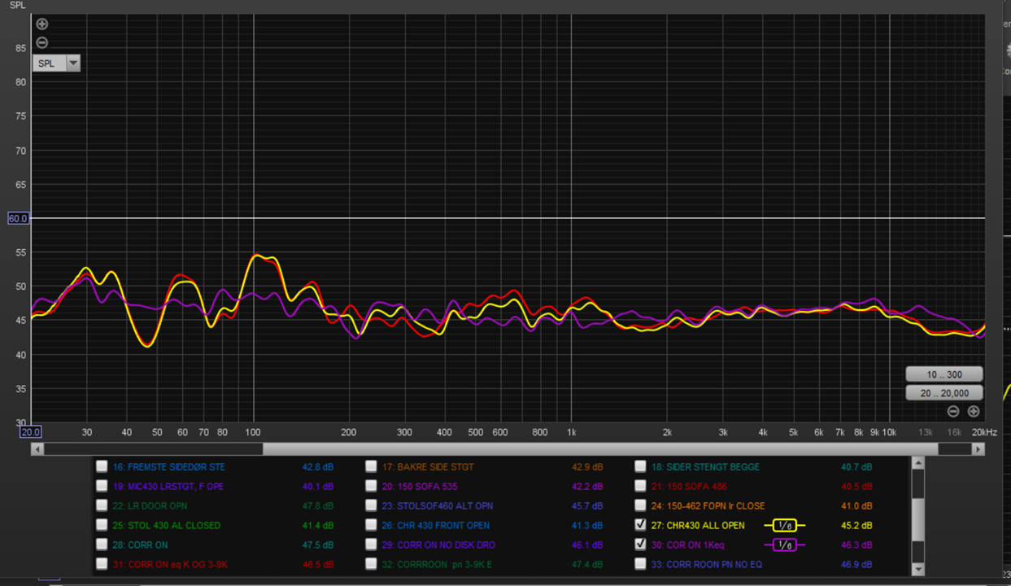
Task: Enable trace 16: FREMSTE SIDEDØR STE
Action: pos(102,466)
